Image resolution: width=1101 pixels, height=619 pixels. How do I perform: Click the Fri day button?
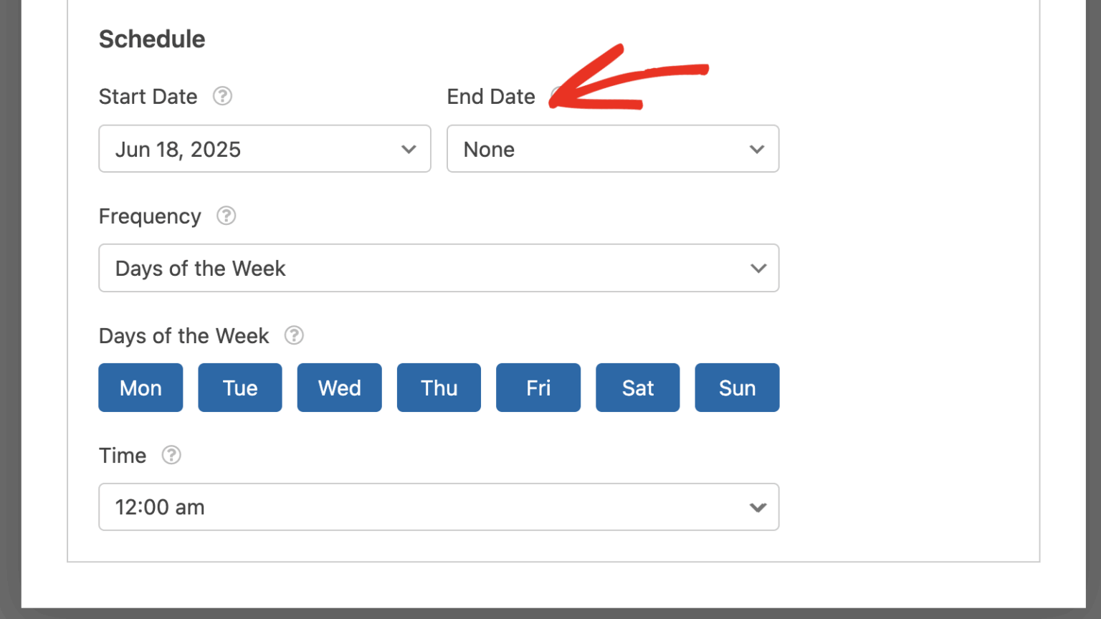click(x=538, y=388)
